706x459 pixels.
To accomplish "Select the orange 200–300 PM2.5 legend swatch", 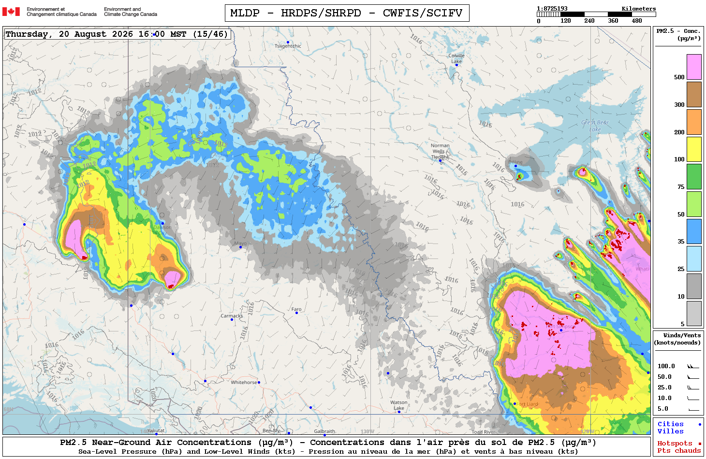I will (694, 122).
